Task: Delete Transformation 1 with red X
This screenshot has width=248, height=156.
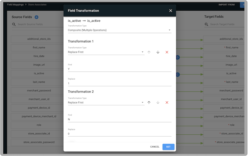Action: [167, 52]
